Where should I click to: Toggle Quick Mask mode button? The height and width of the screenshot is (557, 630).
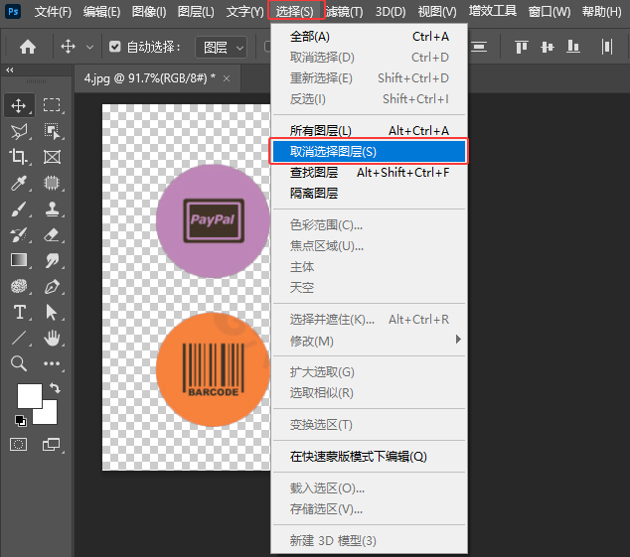[x=19, y=444]
